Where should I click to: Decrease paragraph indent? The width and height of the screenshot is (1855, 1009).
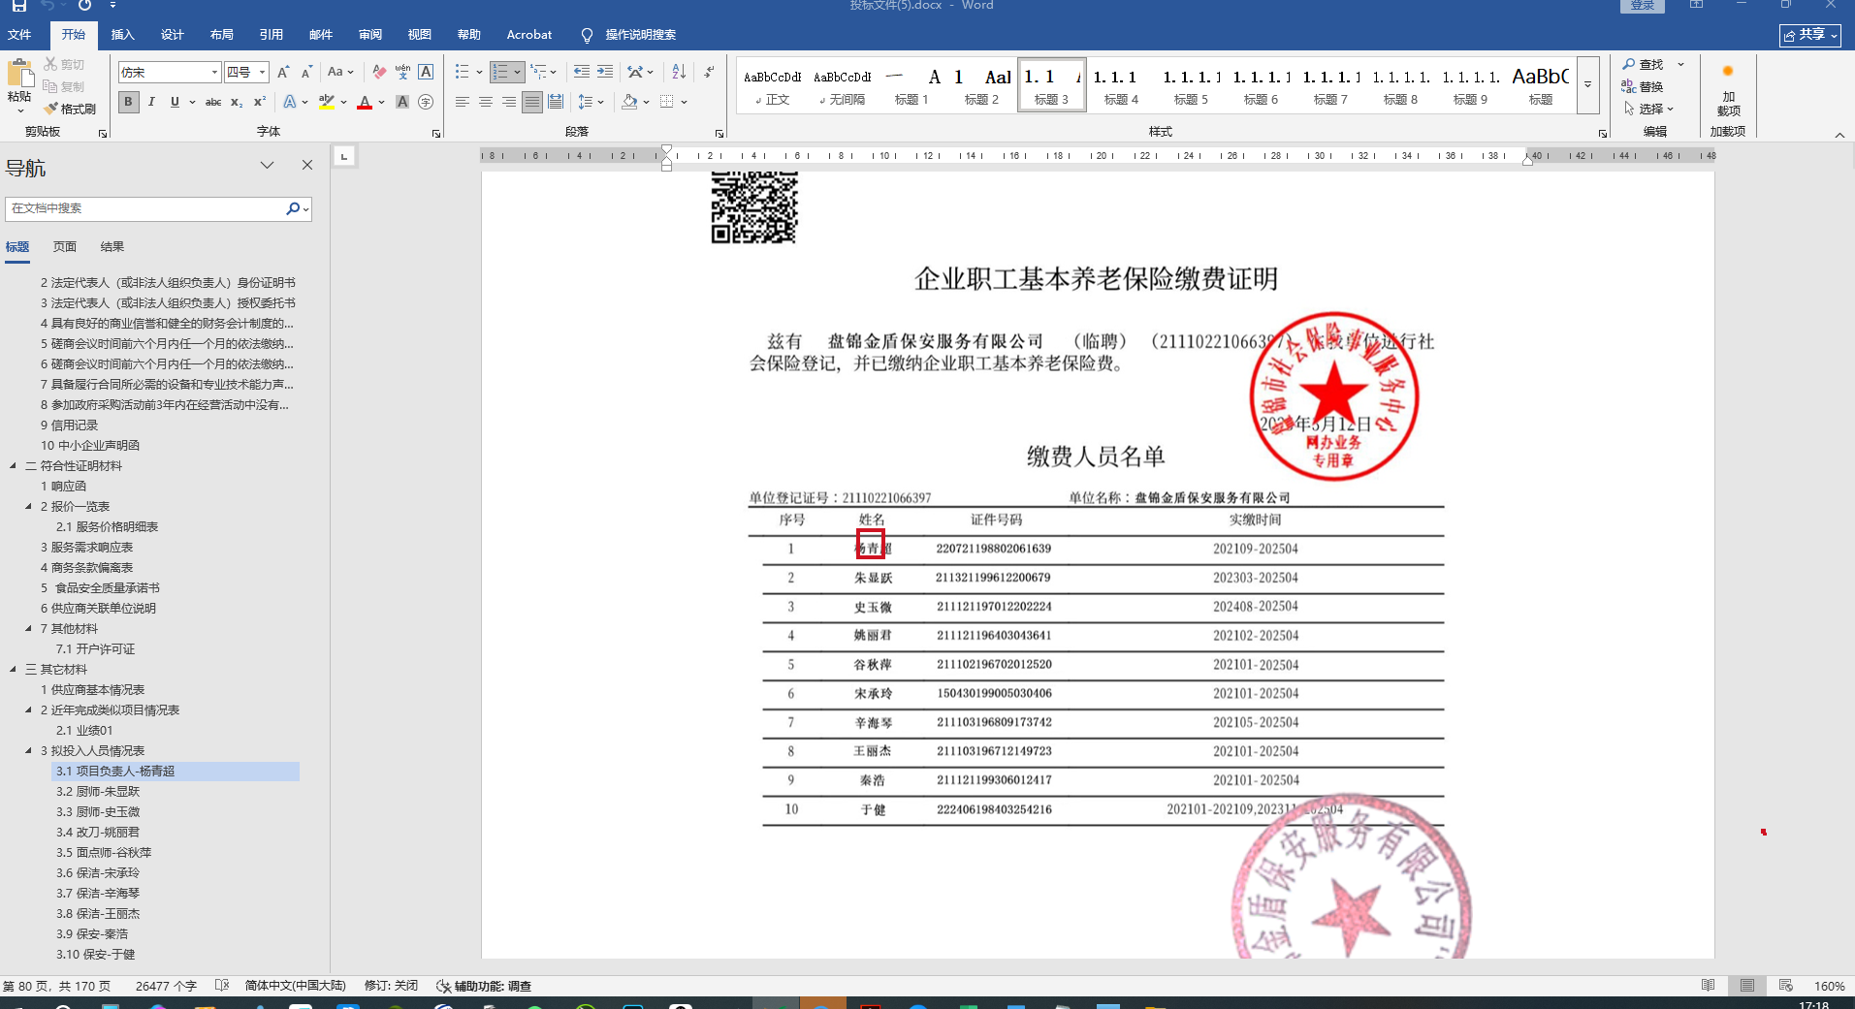[582, 72]
